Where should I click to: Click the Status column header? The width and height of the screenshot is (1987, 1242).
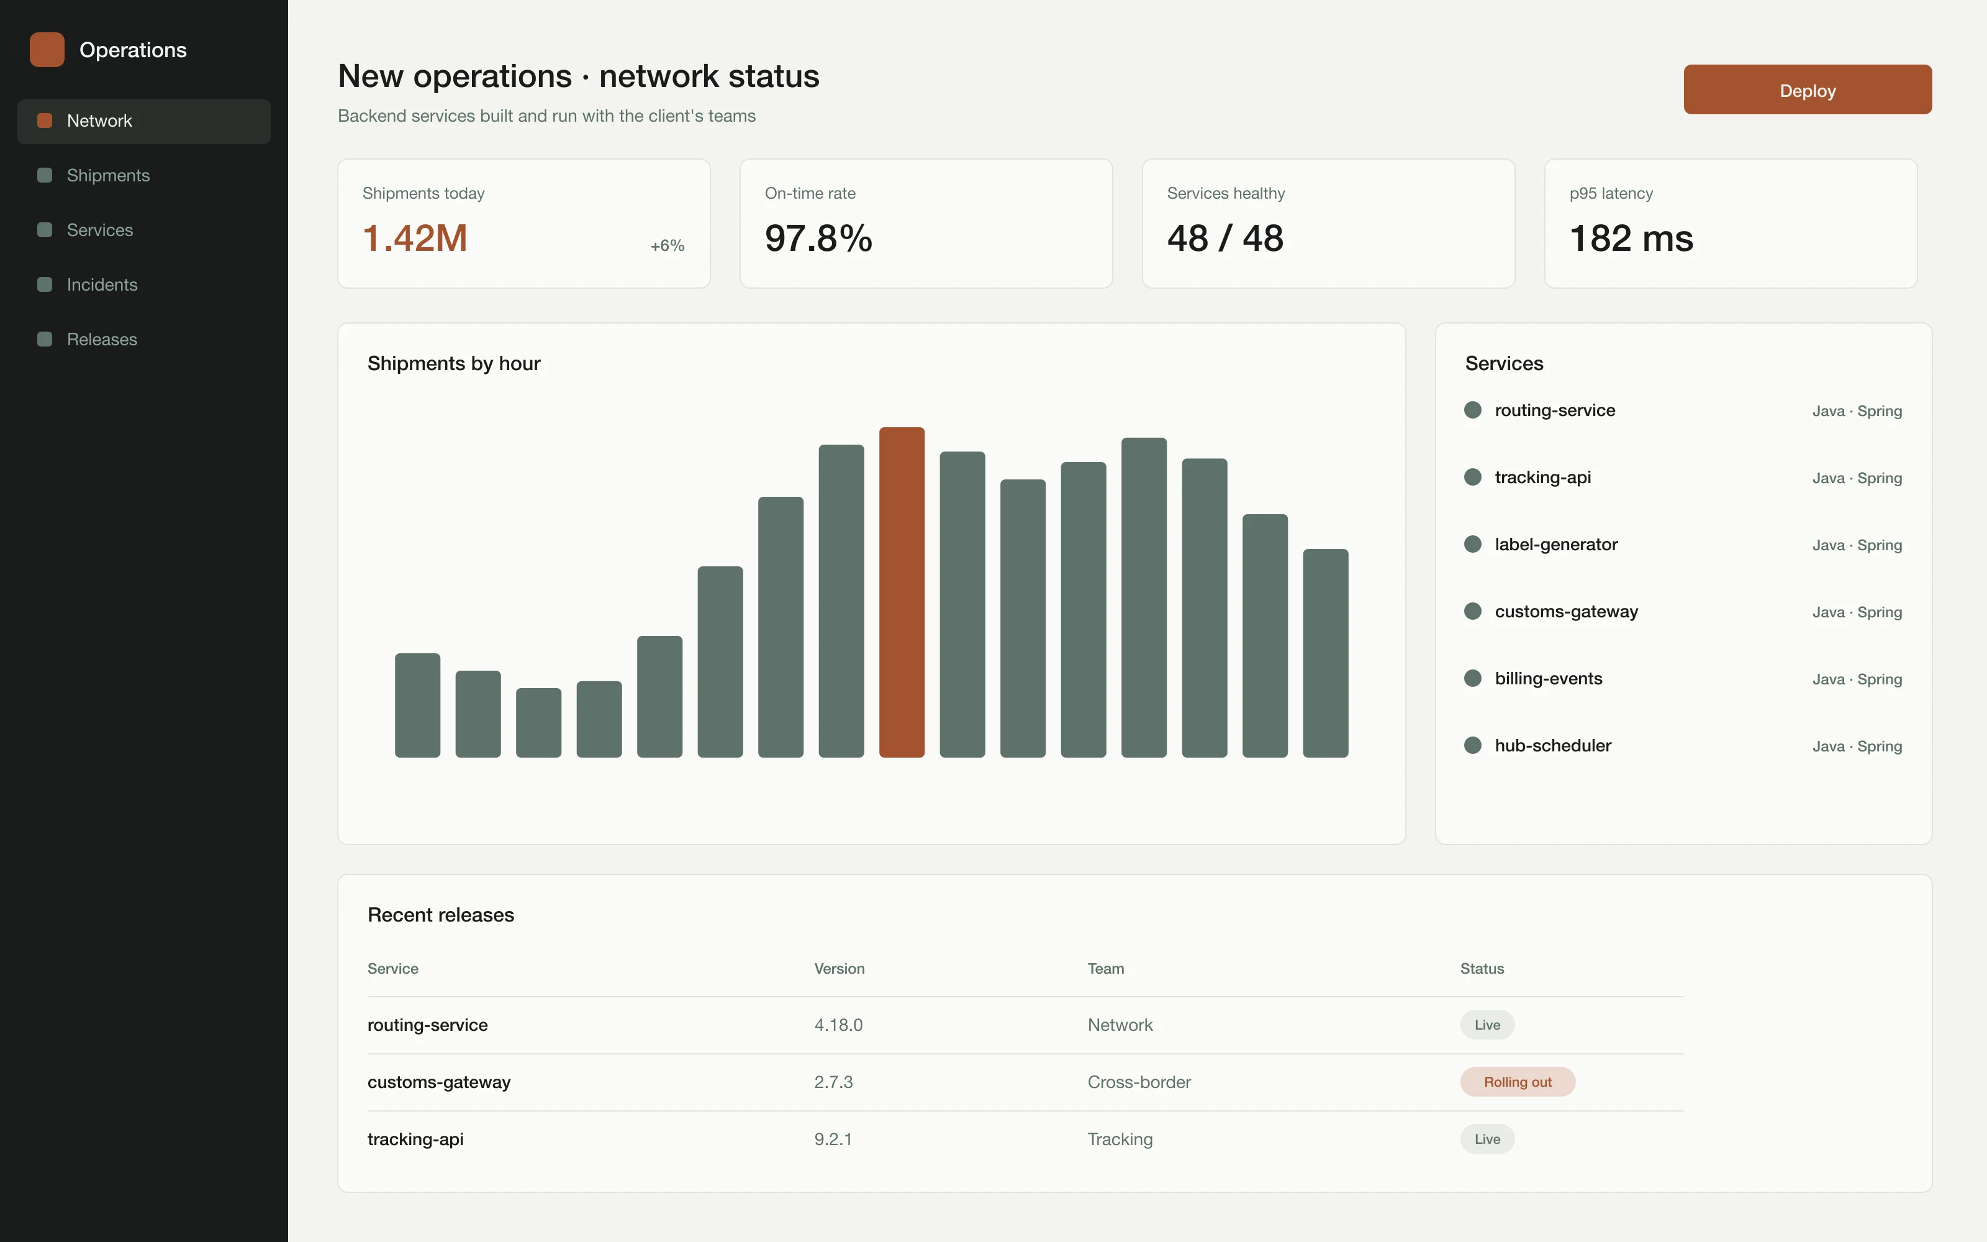click(x=1481, y=969)
